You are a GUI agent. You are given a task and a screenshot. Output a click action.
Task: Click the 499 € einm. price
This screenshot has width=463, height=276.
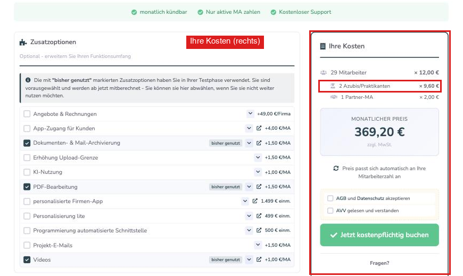(278, 216)
